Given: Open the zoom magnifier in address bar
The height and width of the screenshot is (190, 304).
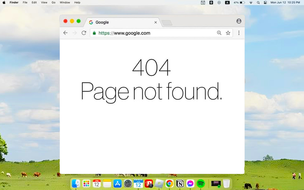Looking at the screenshot, I should (219, 33).
